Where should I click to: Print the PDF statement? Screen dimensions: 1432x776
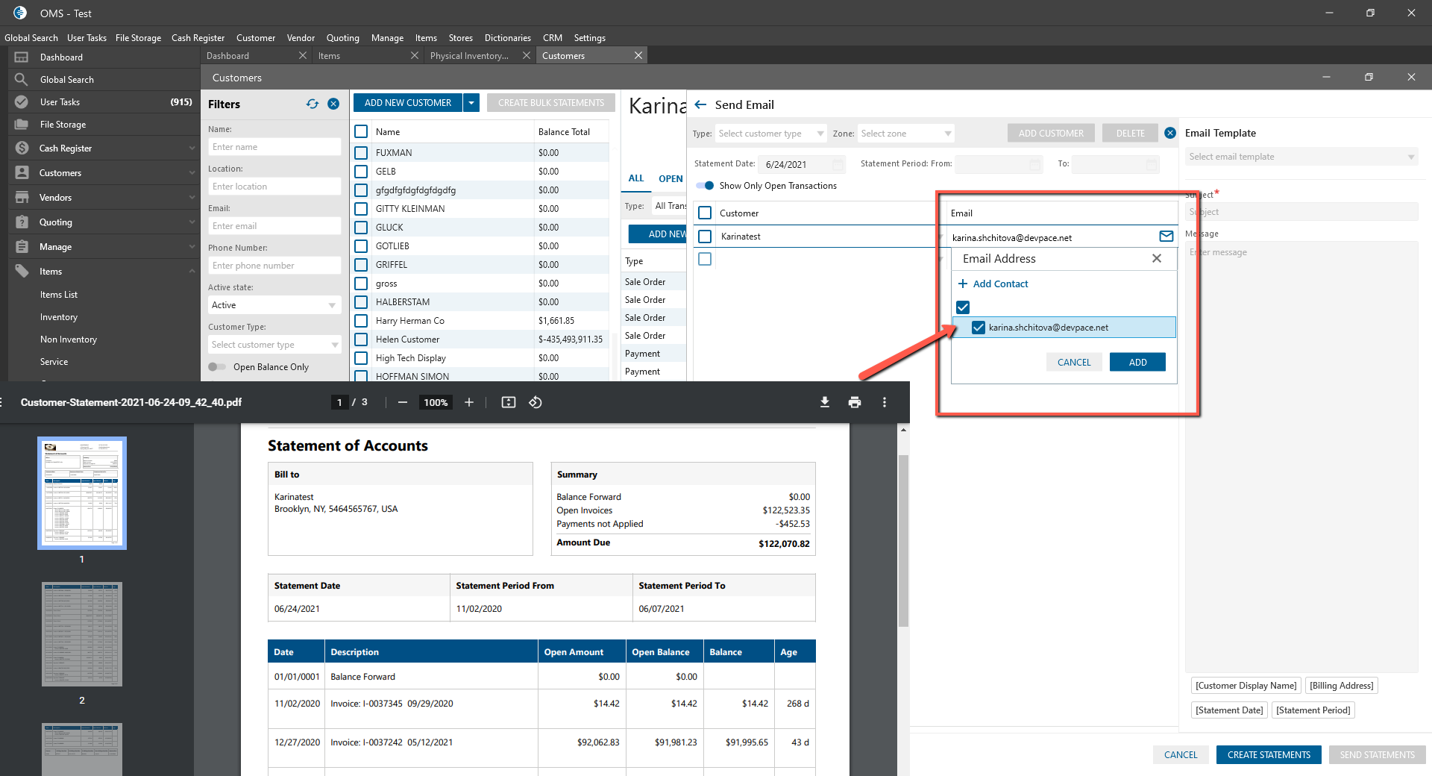pos(855,402)
